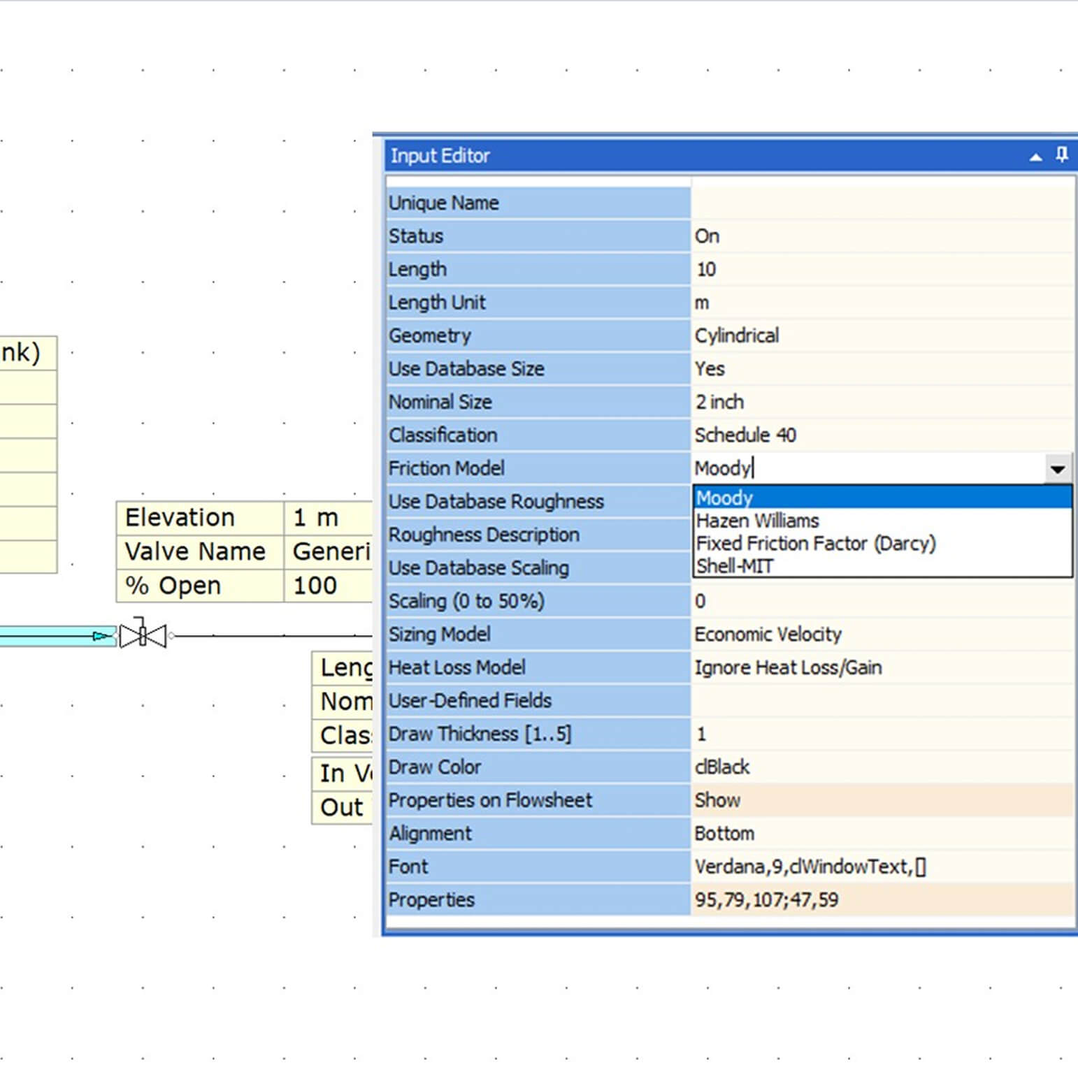The height and width of the screenshot is (1086, 1078).
Task: Pin the Input Editor panel
Action: click(x=1061, y=154)
